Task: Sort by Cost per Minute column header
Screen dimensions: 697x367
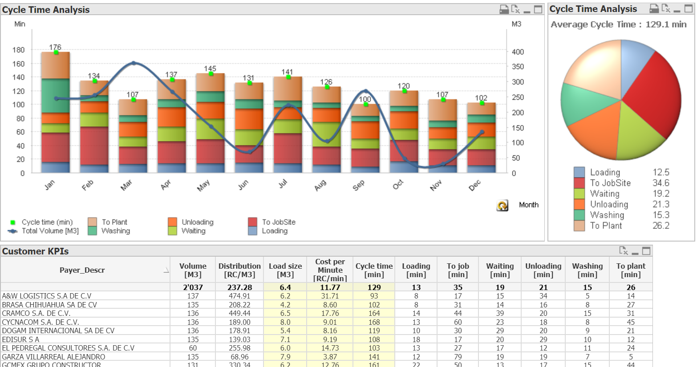Action: point(330,270)
